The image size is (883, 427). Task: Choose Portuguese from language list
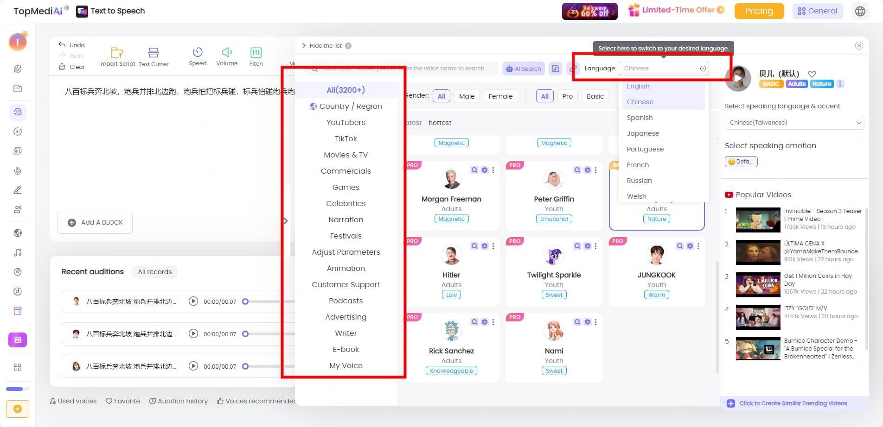click(x=663, y=149)
